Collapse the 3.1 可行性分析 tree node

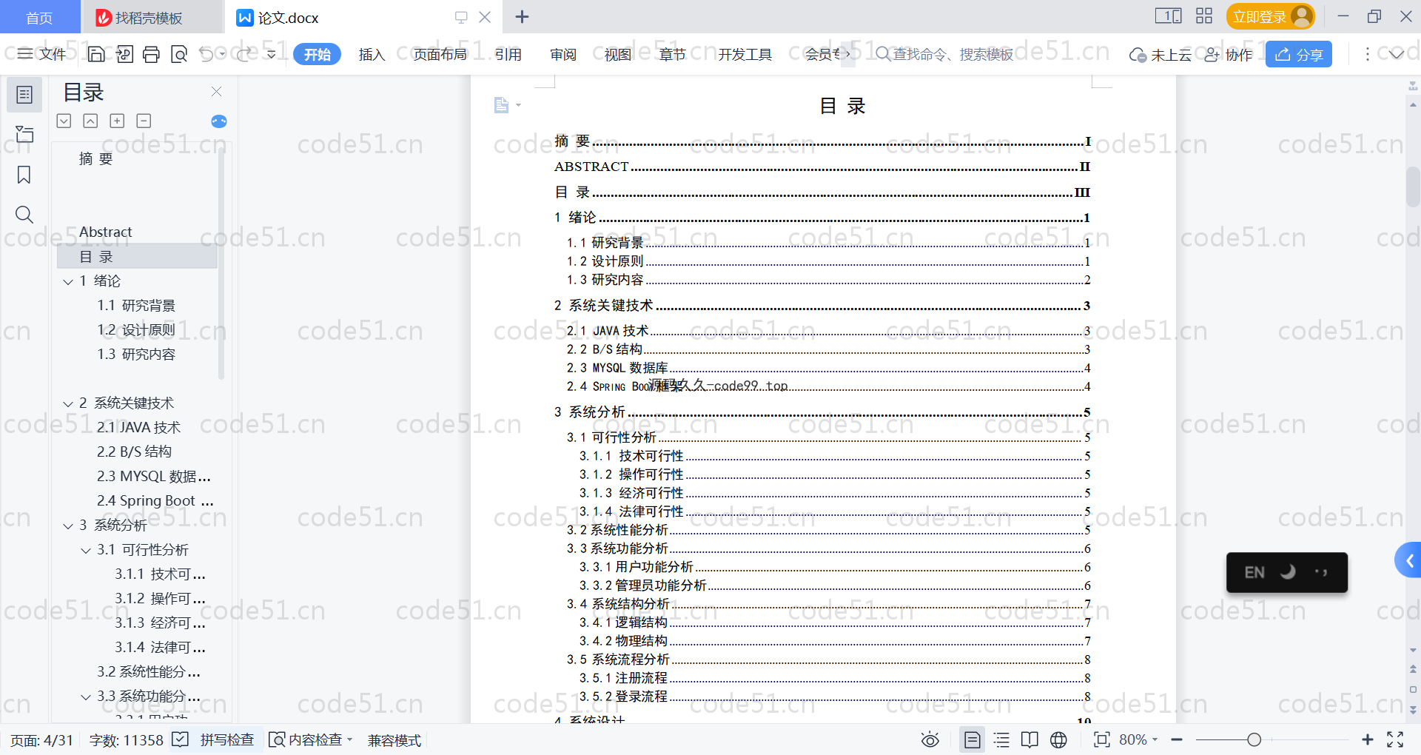[x=86, y=550]
